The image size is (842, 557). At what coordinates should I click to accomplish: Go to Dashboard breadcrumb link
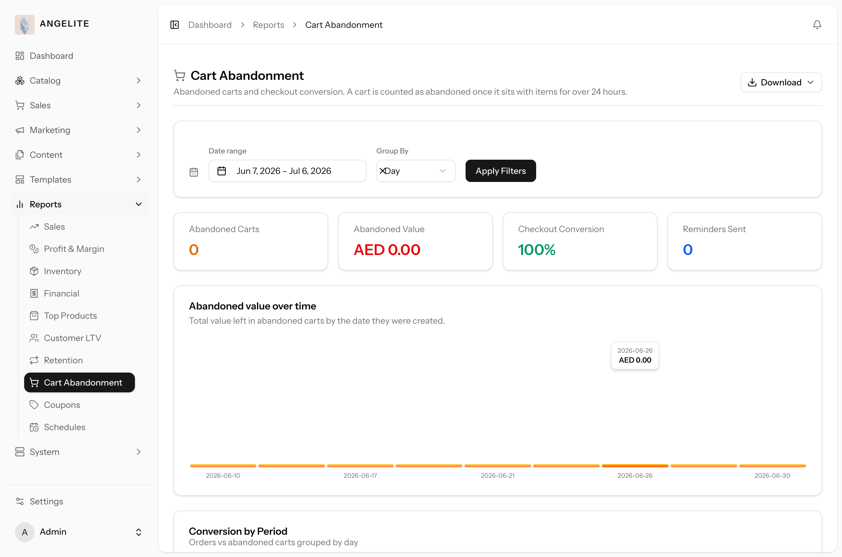[x=210, y=25]
